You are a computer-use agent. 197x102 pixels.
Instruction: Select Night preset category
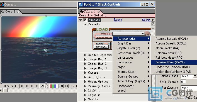point(132,67)
